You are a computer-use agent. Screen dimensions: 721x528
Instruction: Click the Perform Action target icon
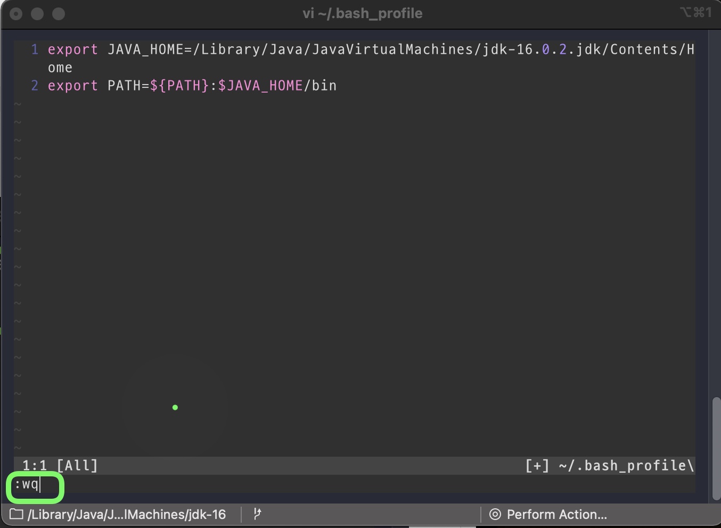tap(495, 515)
